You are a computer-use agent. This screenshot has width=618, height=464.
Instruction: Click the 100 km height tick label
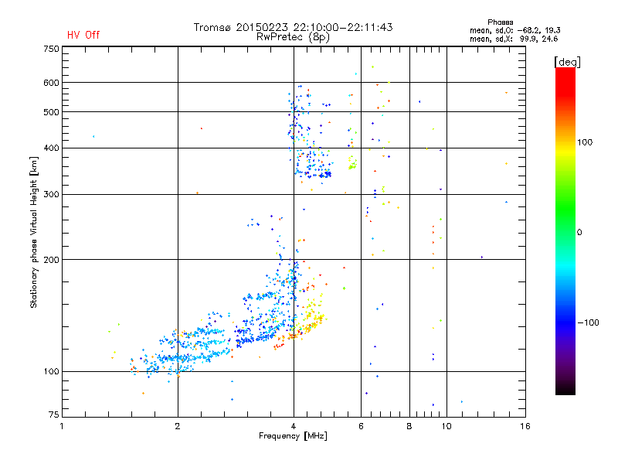51,372
